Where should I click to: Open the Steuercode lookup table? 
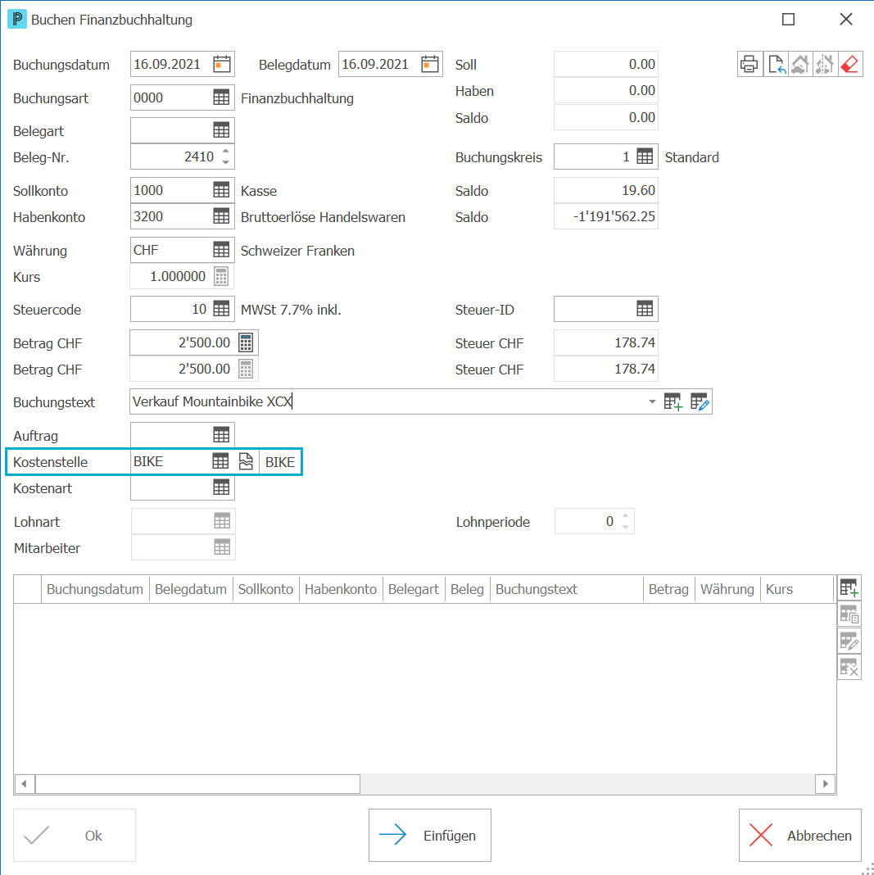click(221, 309)
